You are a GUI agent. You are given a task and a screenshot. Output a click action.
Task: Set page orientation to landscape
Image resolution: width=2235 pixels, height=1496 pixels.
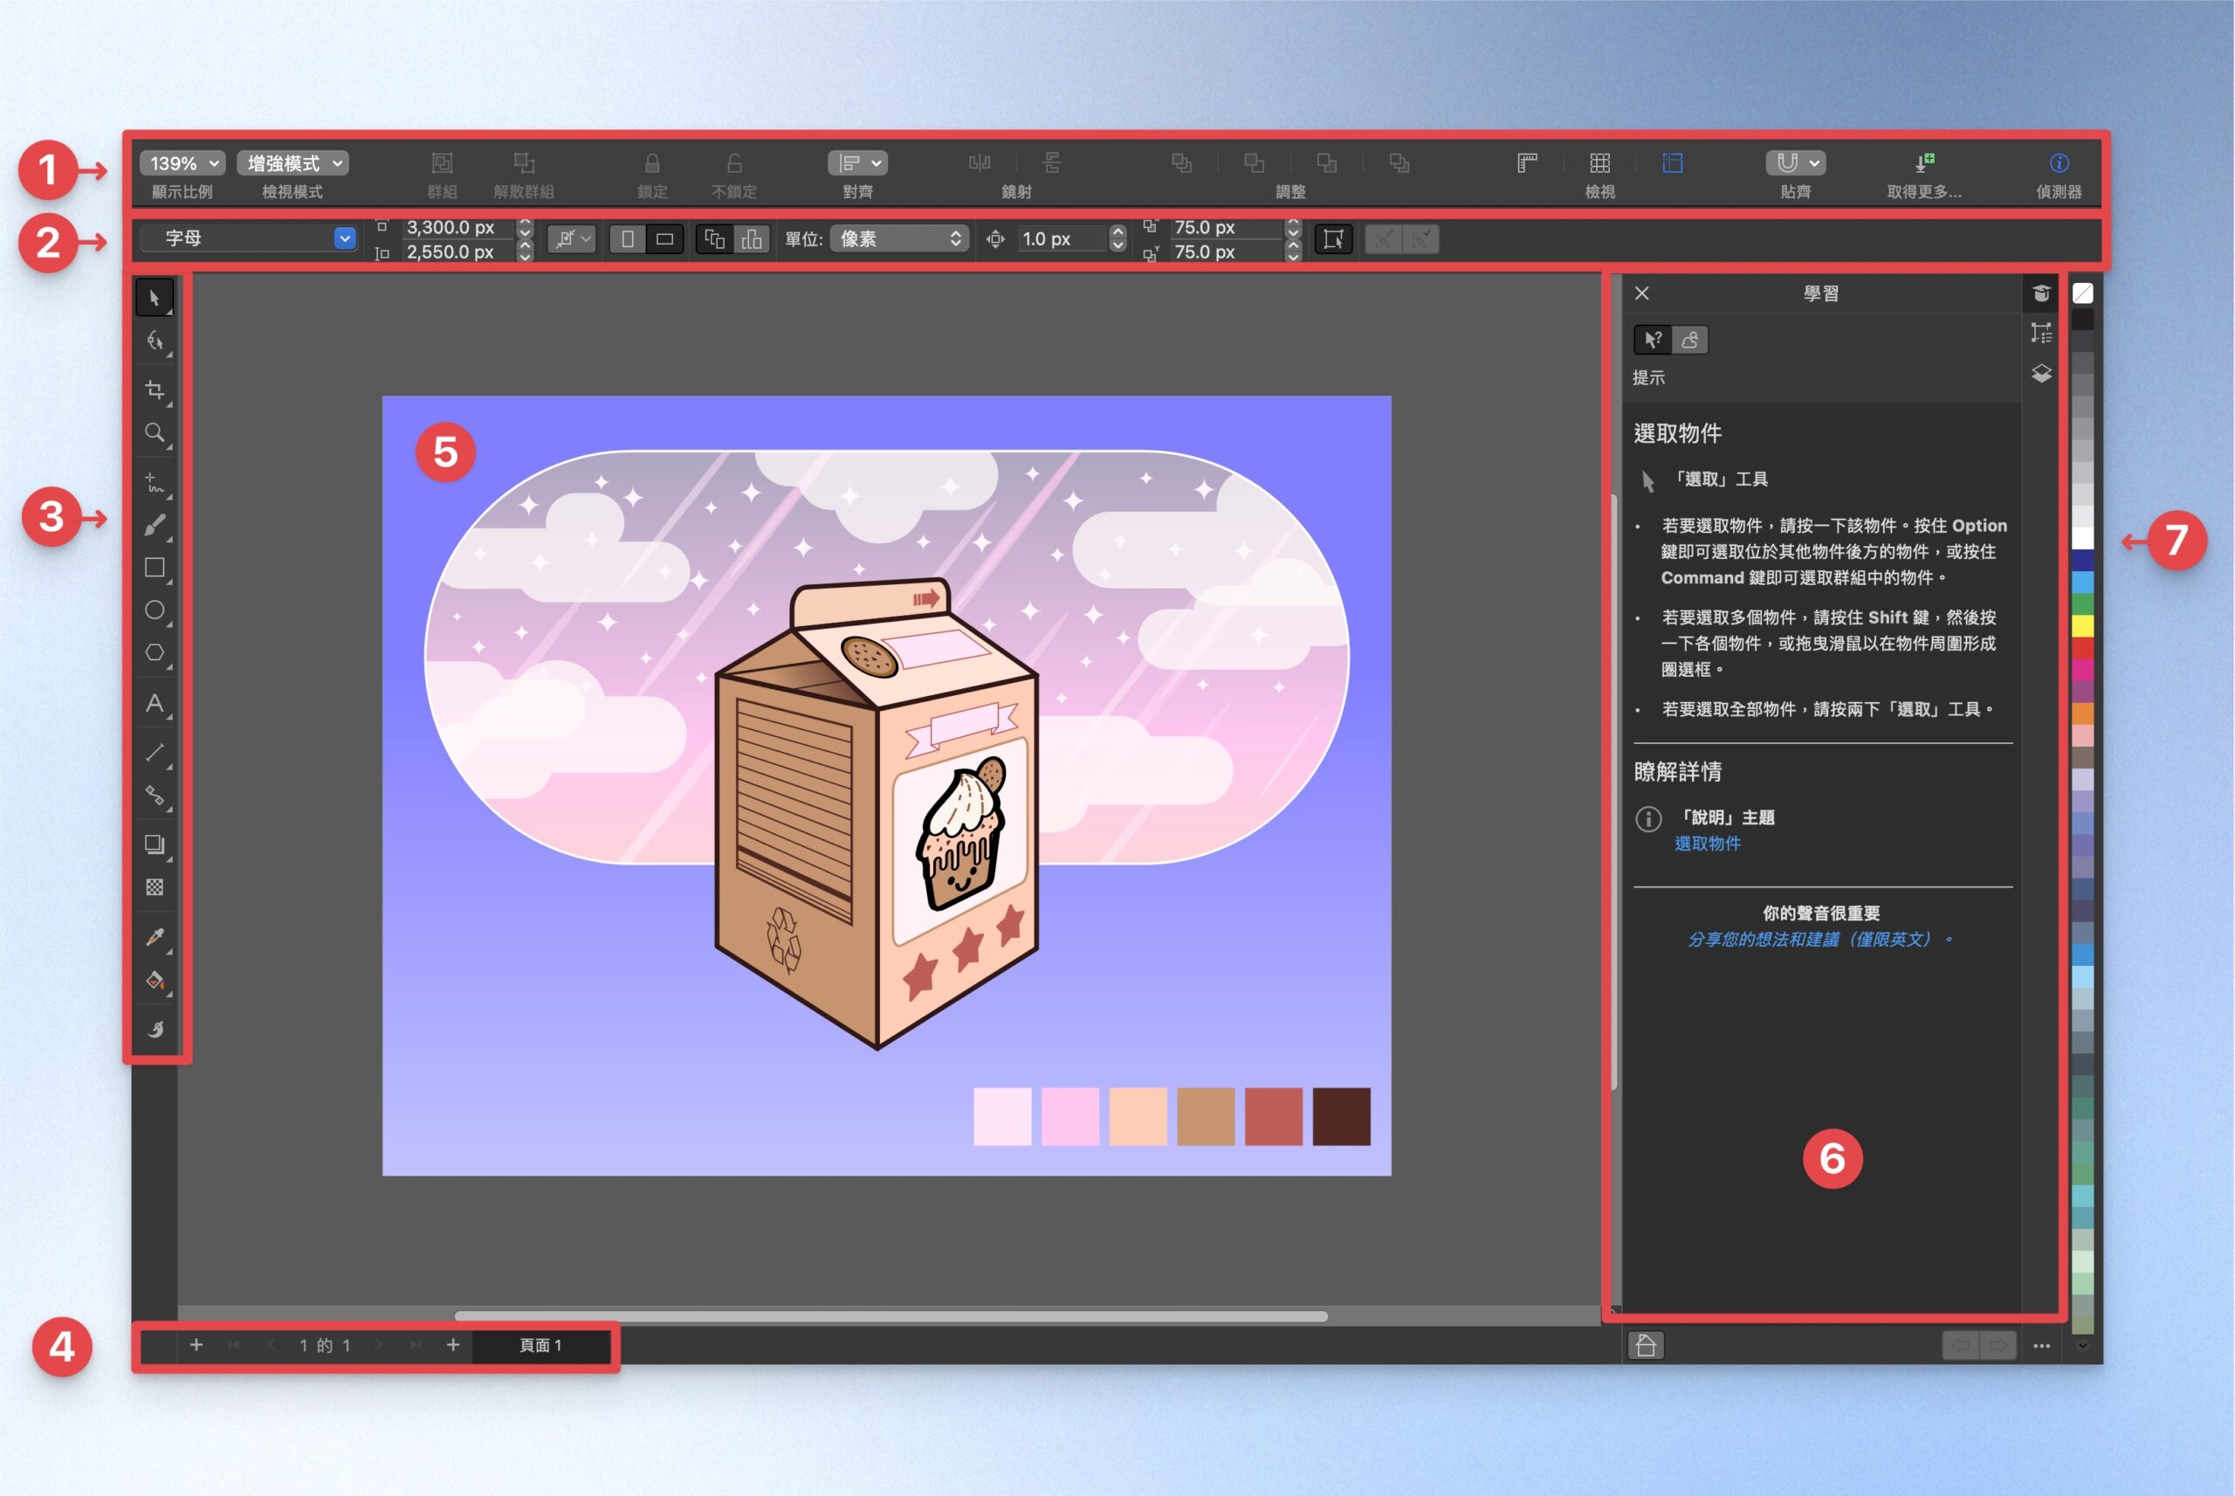664,239
